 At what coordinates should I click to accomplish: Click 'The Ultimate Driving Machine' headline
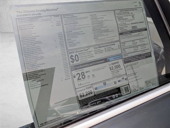tap(37, 11)
